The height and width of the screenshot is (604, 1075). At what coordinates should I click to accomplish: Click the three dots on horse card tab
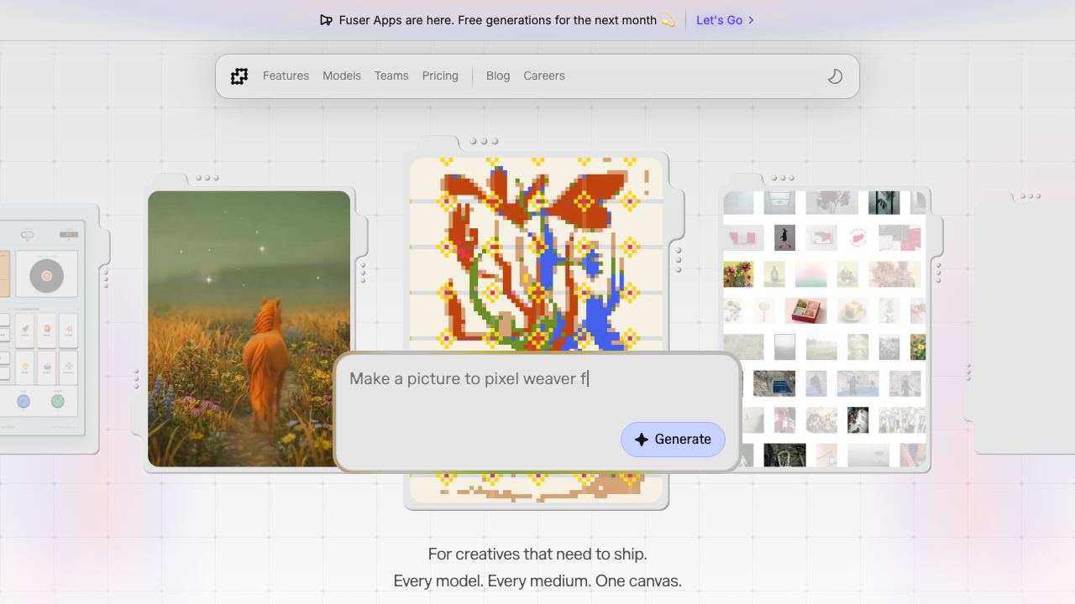[207, 178]
